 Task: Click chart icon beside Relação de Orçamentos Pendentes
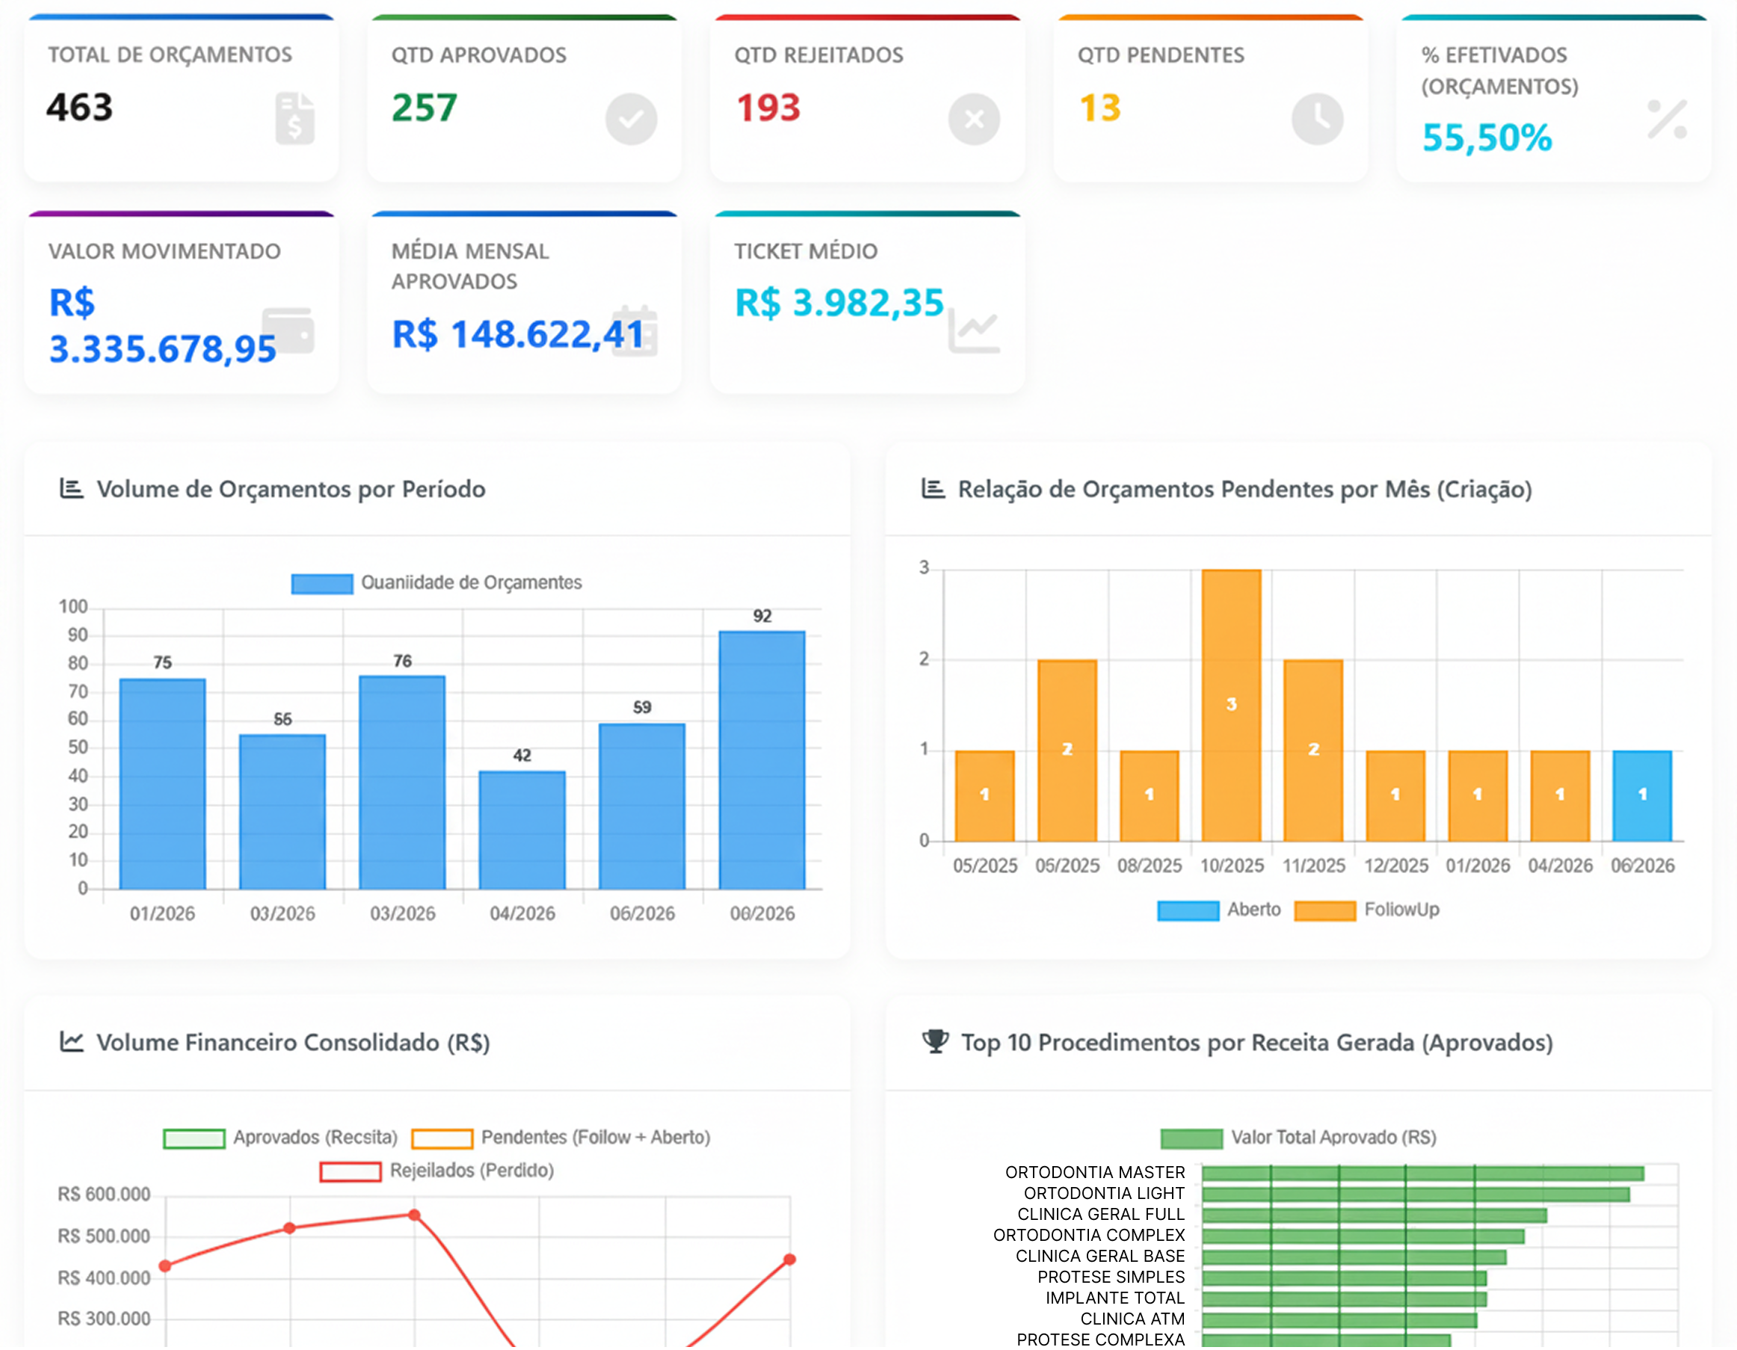(933, 488)
